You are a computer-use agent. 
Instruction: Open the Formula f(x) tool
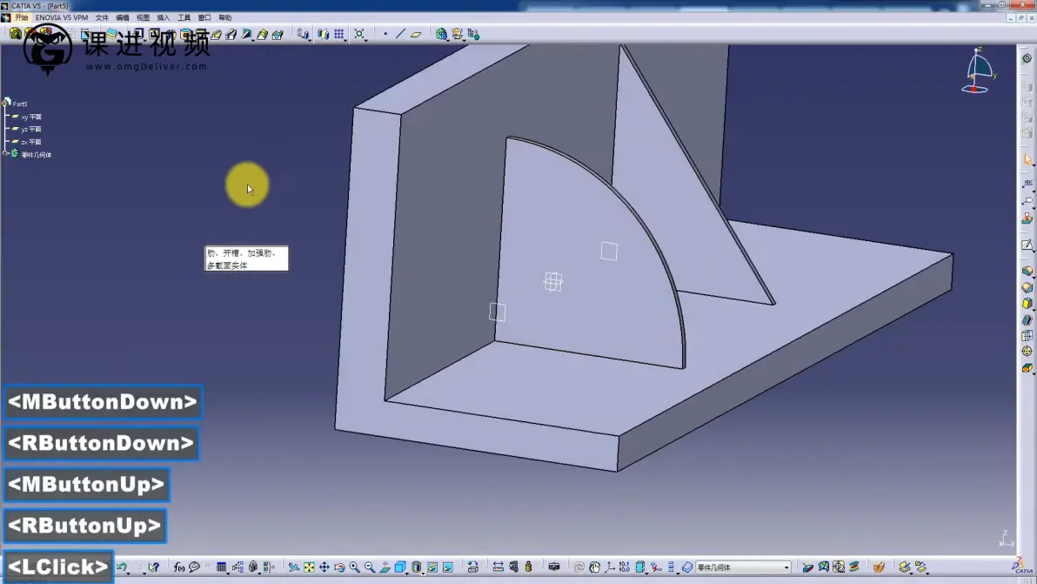click(178, 567)
